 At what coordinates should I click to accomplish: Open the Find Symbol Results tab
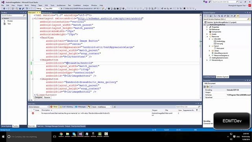[x=78, y=126]
